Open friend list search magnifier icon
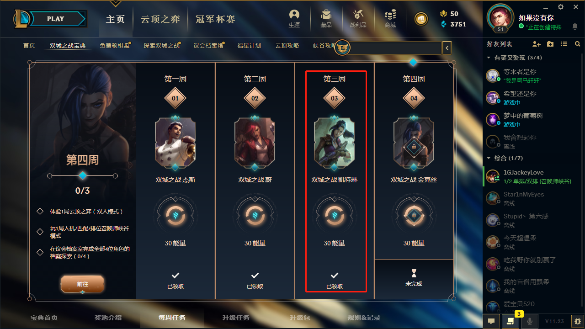This screenshot has width=585, height=329. point(578,44)
